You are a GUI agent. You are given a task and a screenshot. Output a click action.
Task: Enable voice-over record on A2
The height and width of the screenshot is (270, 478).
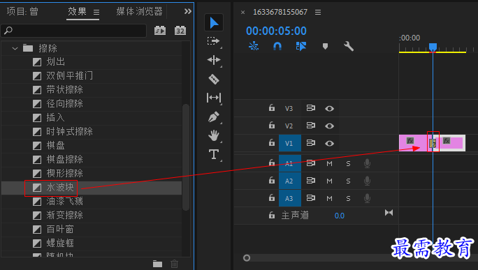[x=367, y=181]
